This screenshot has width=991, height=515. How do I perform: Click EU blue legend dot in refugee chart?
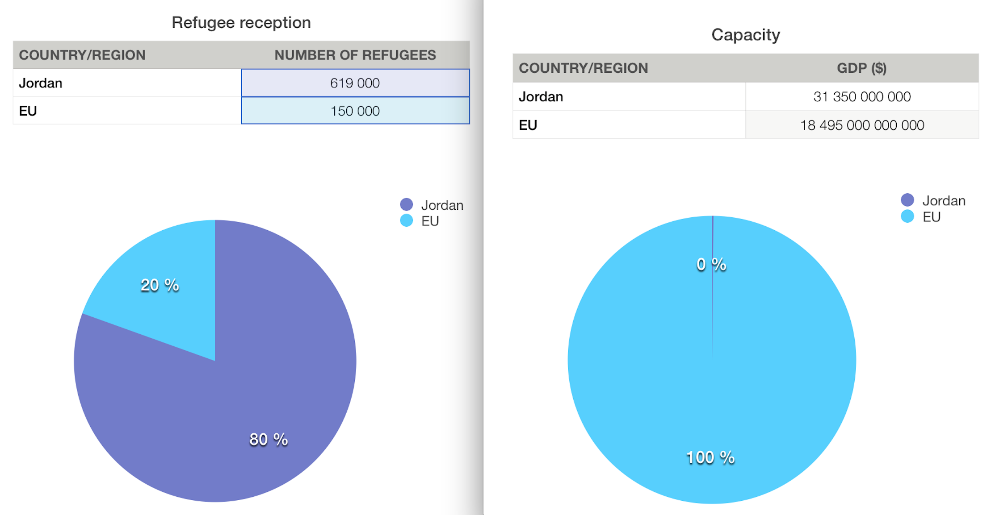[406, 220]
